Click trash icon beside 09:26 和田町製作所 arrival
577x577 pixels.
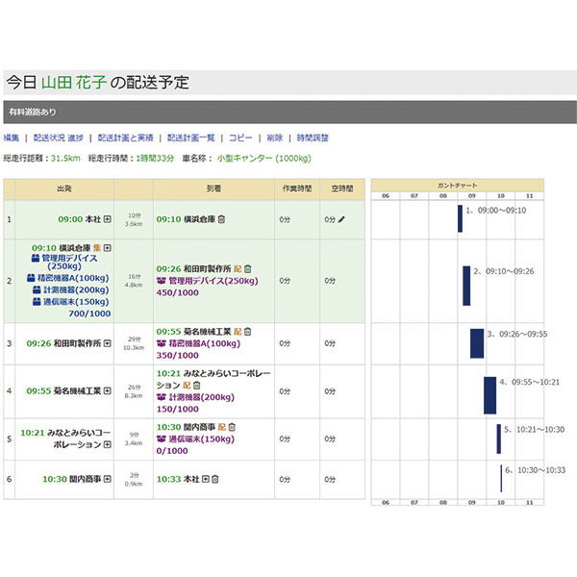248,269
